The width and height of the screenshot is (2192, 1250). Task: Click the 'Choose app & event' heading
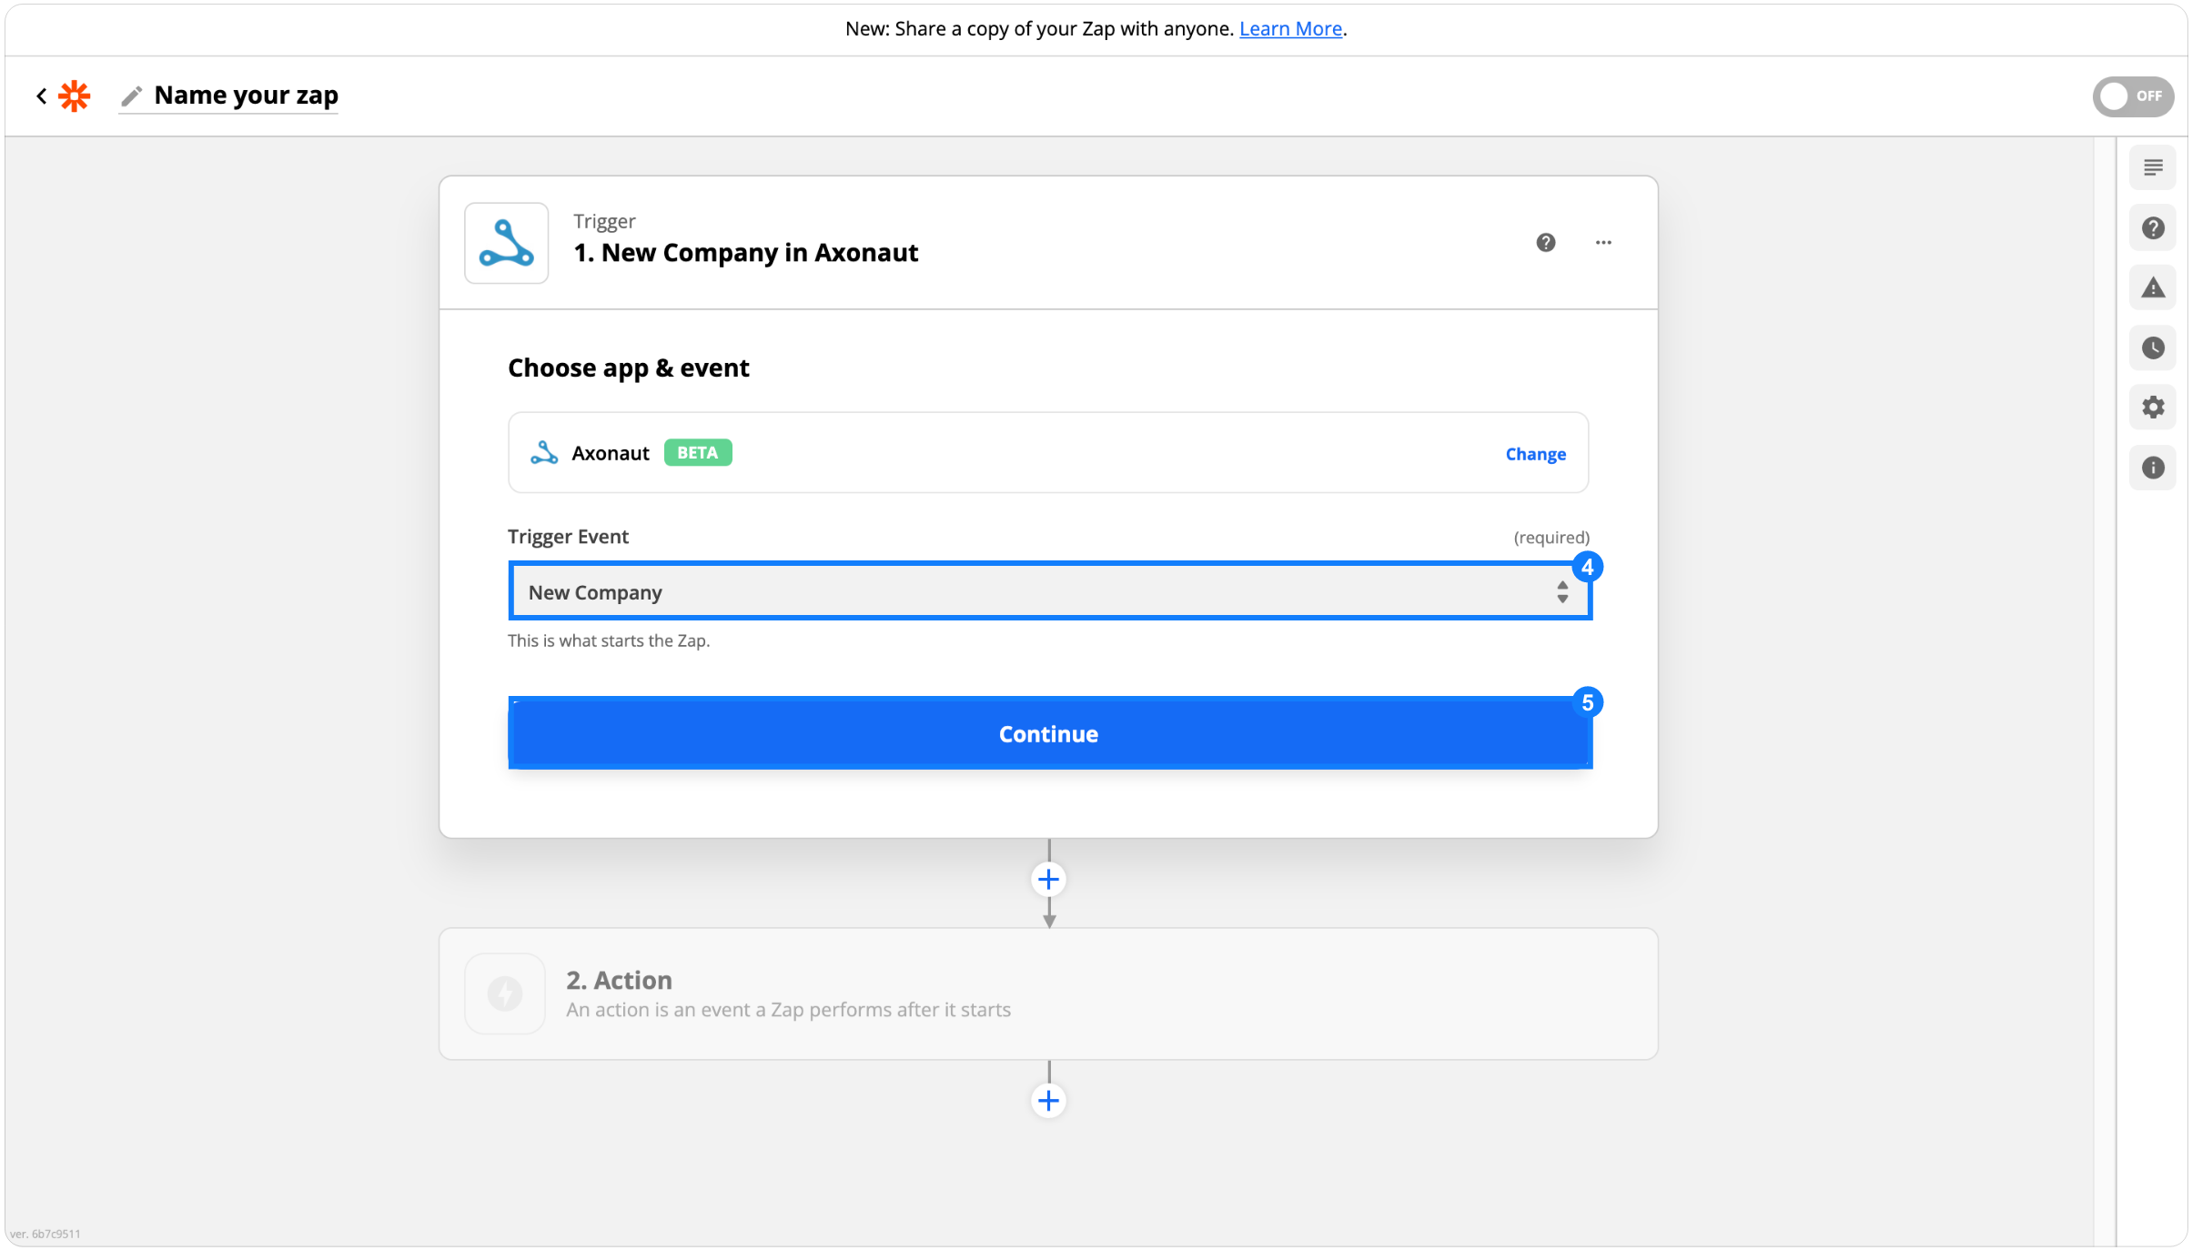coord(628,368)
